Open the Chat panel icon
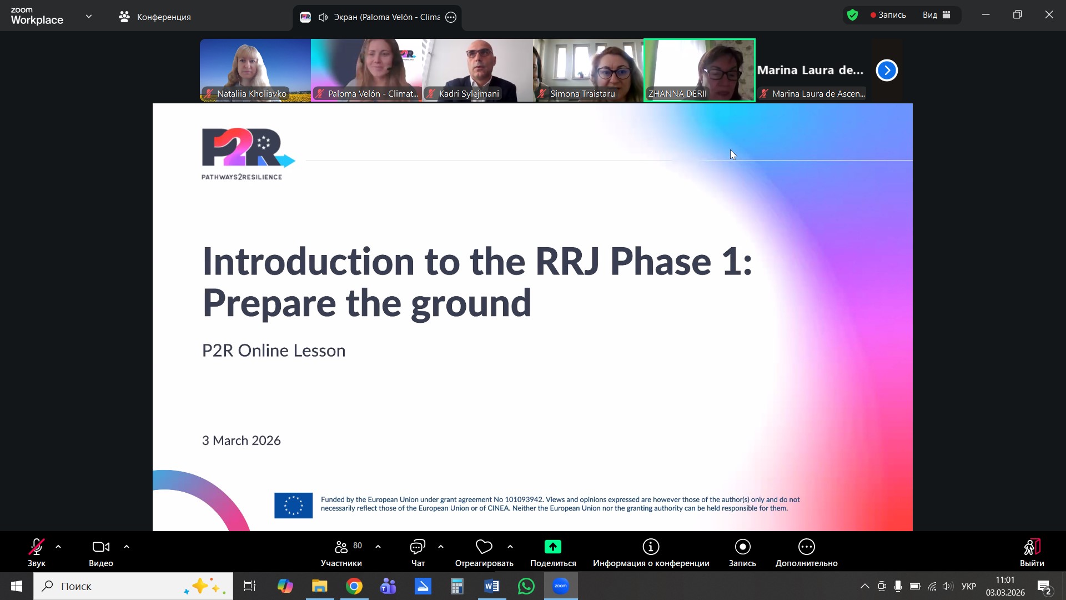 418,547
